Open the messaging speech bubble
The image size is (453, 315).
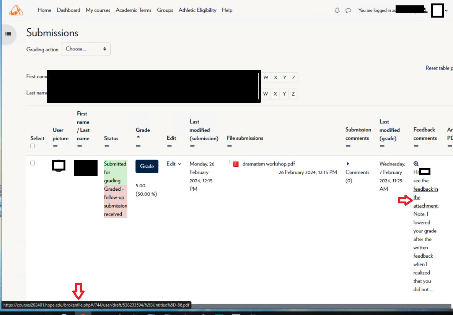[348, 10]
